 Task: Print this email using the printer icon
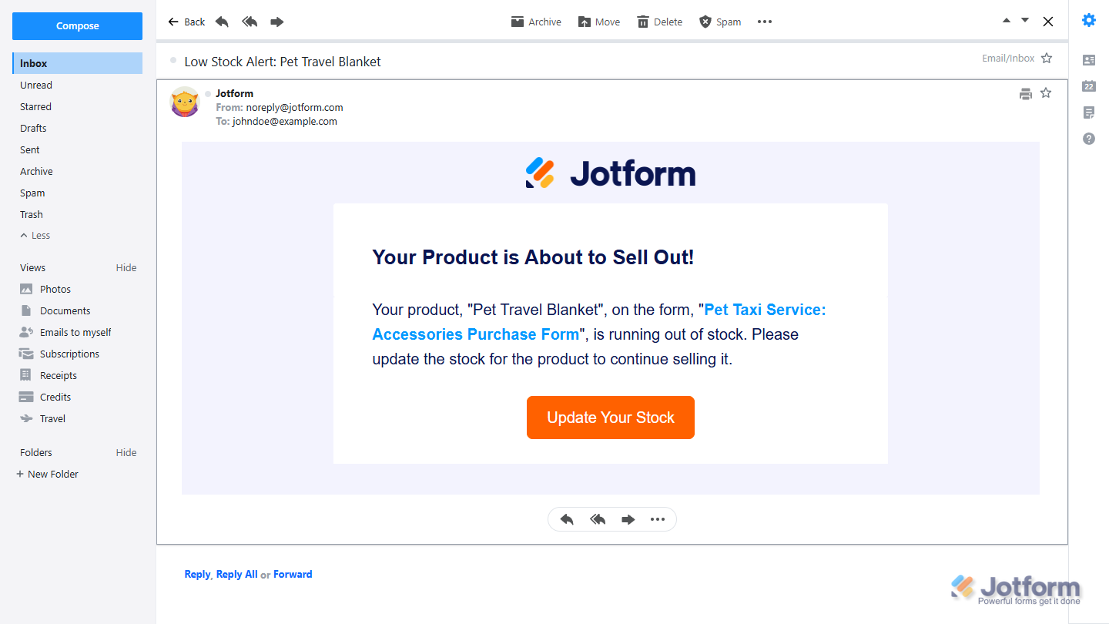(1025, 94)
